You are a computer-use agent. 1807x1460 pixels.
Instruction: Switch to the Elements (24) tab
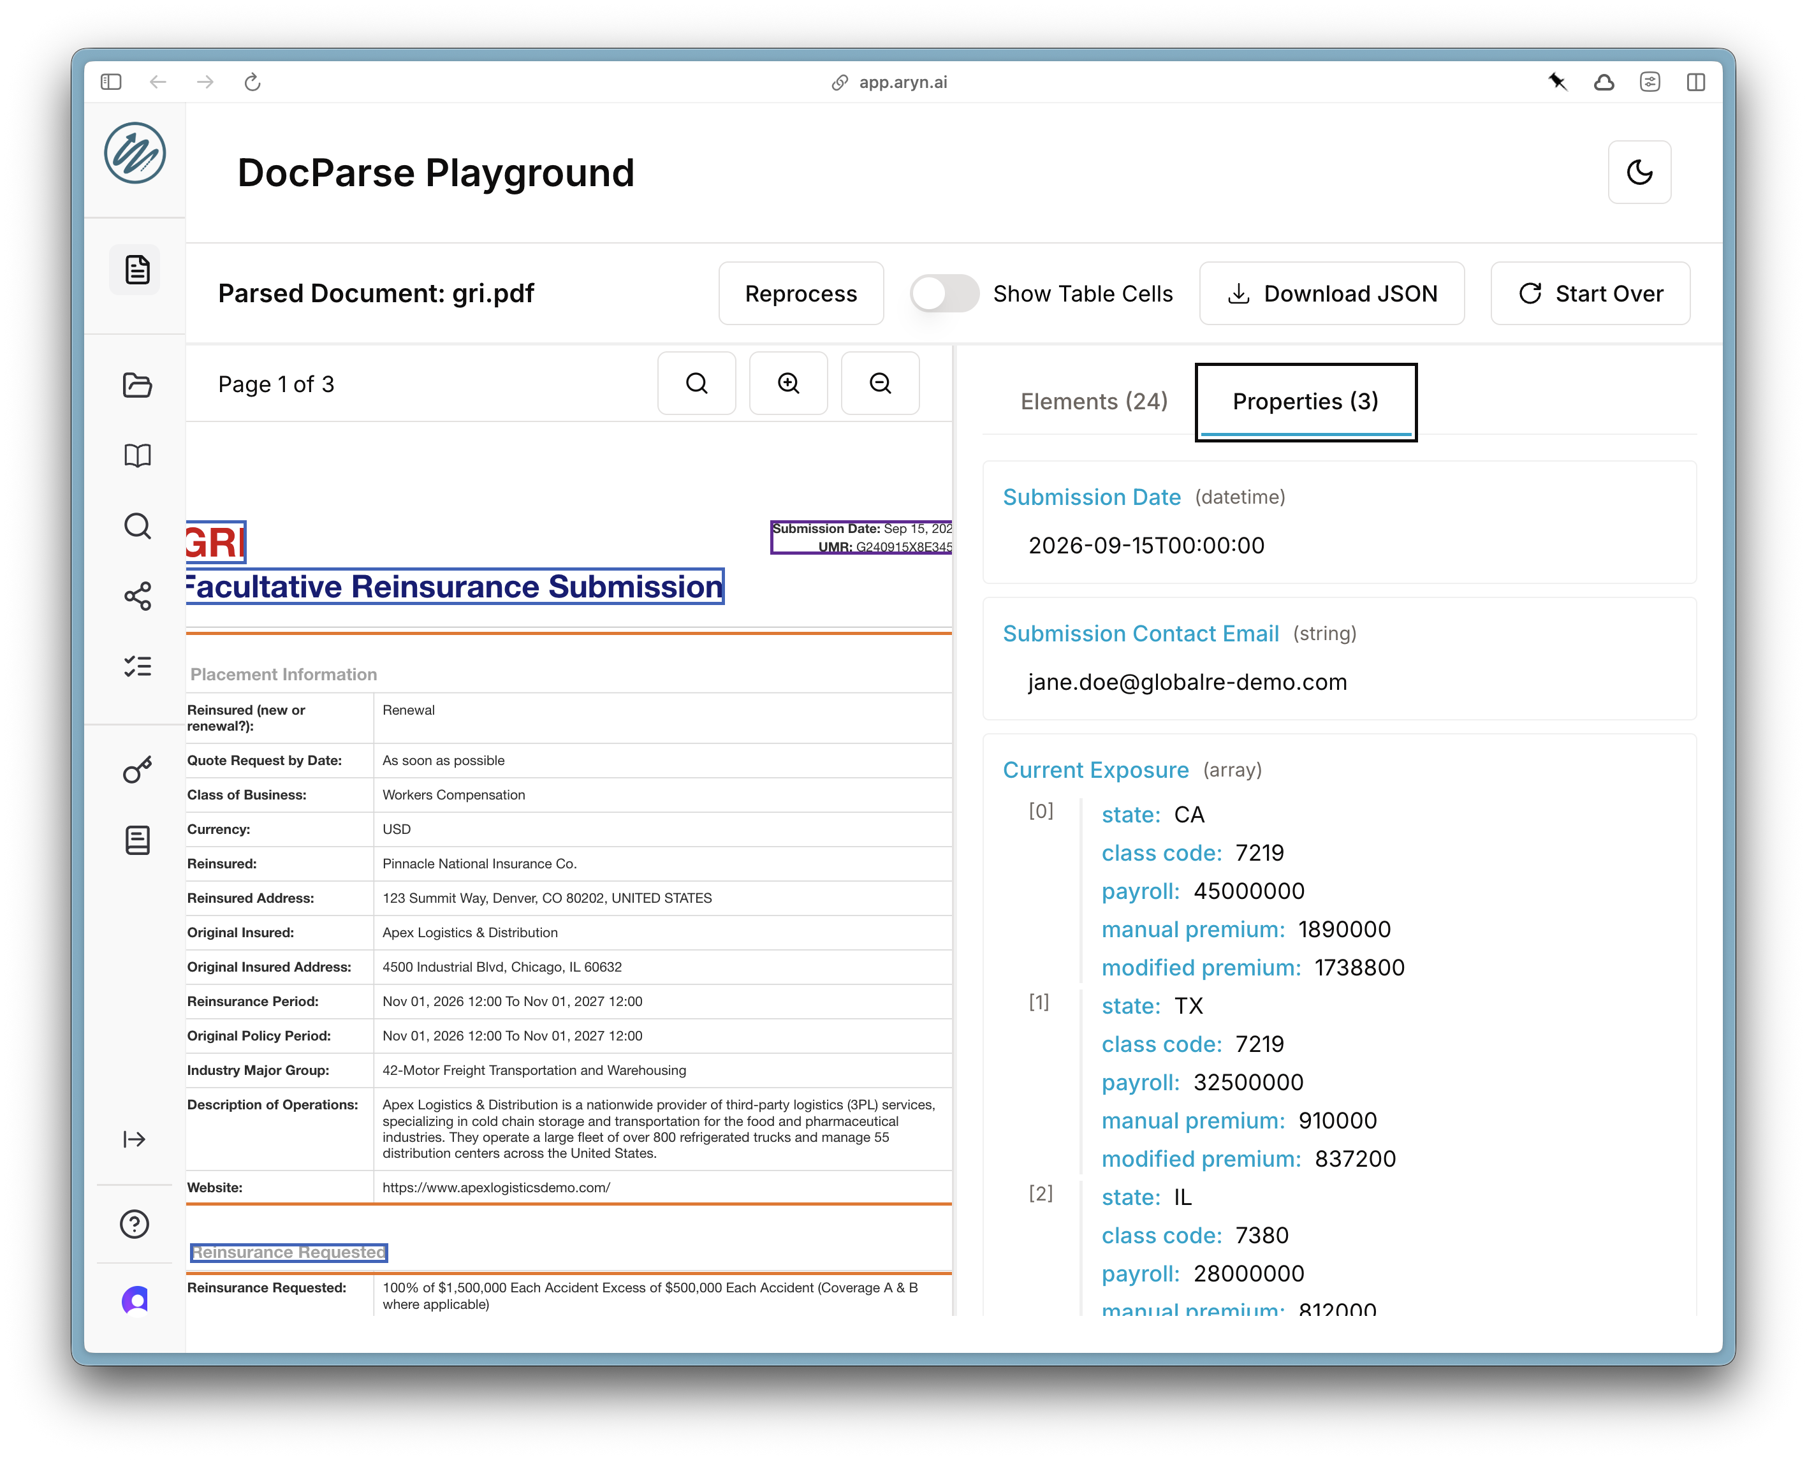(x=1093, y=402)
